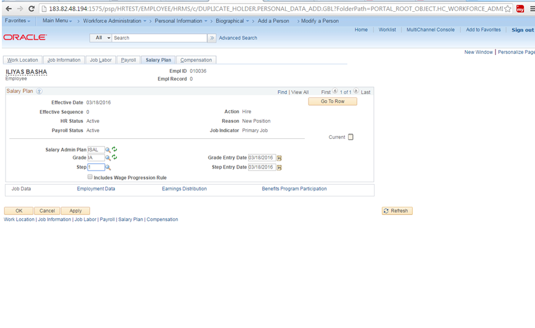Screen dimensions: 535x328
Task: Click the Salary Admin Plan input field
Action: (96, 149)
